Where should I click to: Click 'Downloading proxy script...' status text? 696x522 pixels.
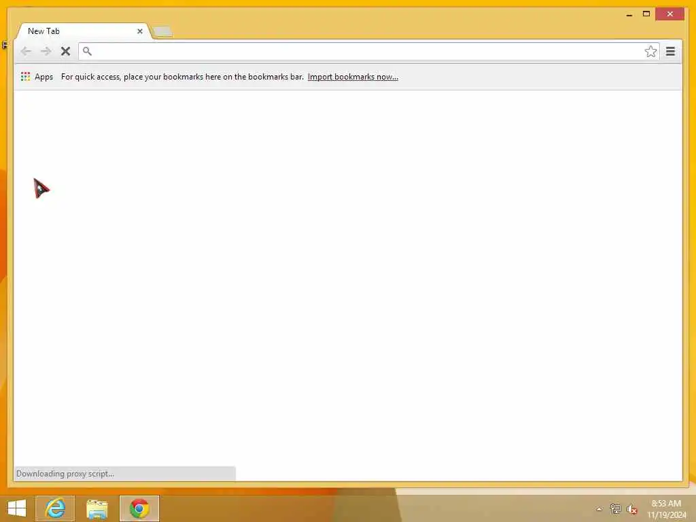65,474
